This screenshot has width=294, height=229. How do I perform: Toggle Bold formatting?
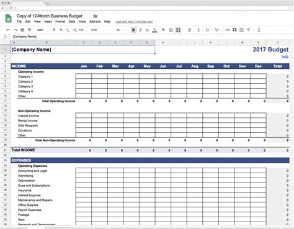[133, 30]
